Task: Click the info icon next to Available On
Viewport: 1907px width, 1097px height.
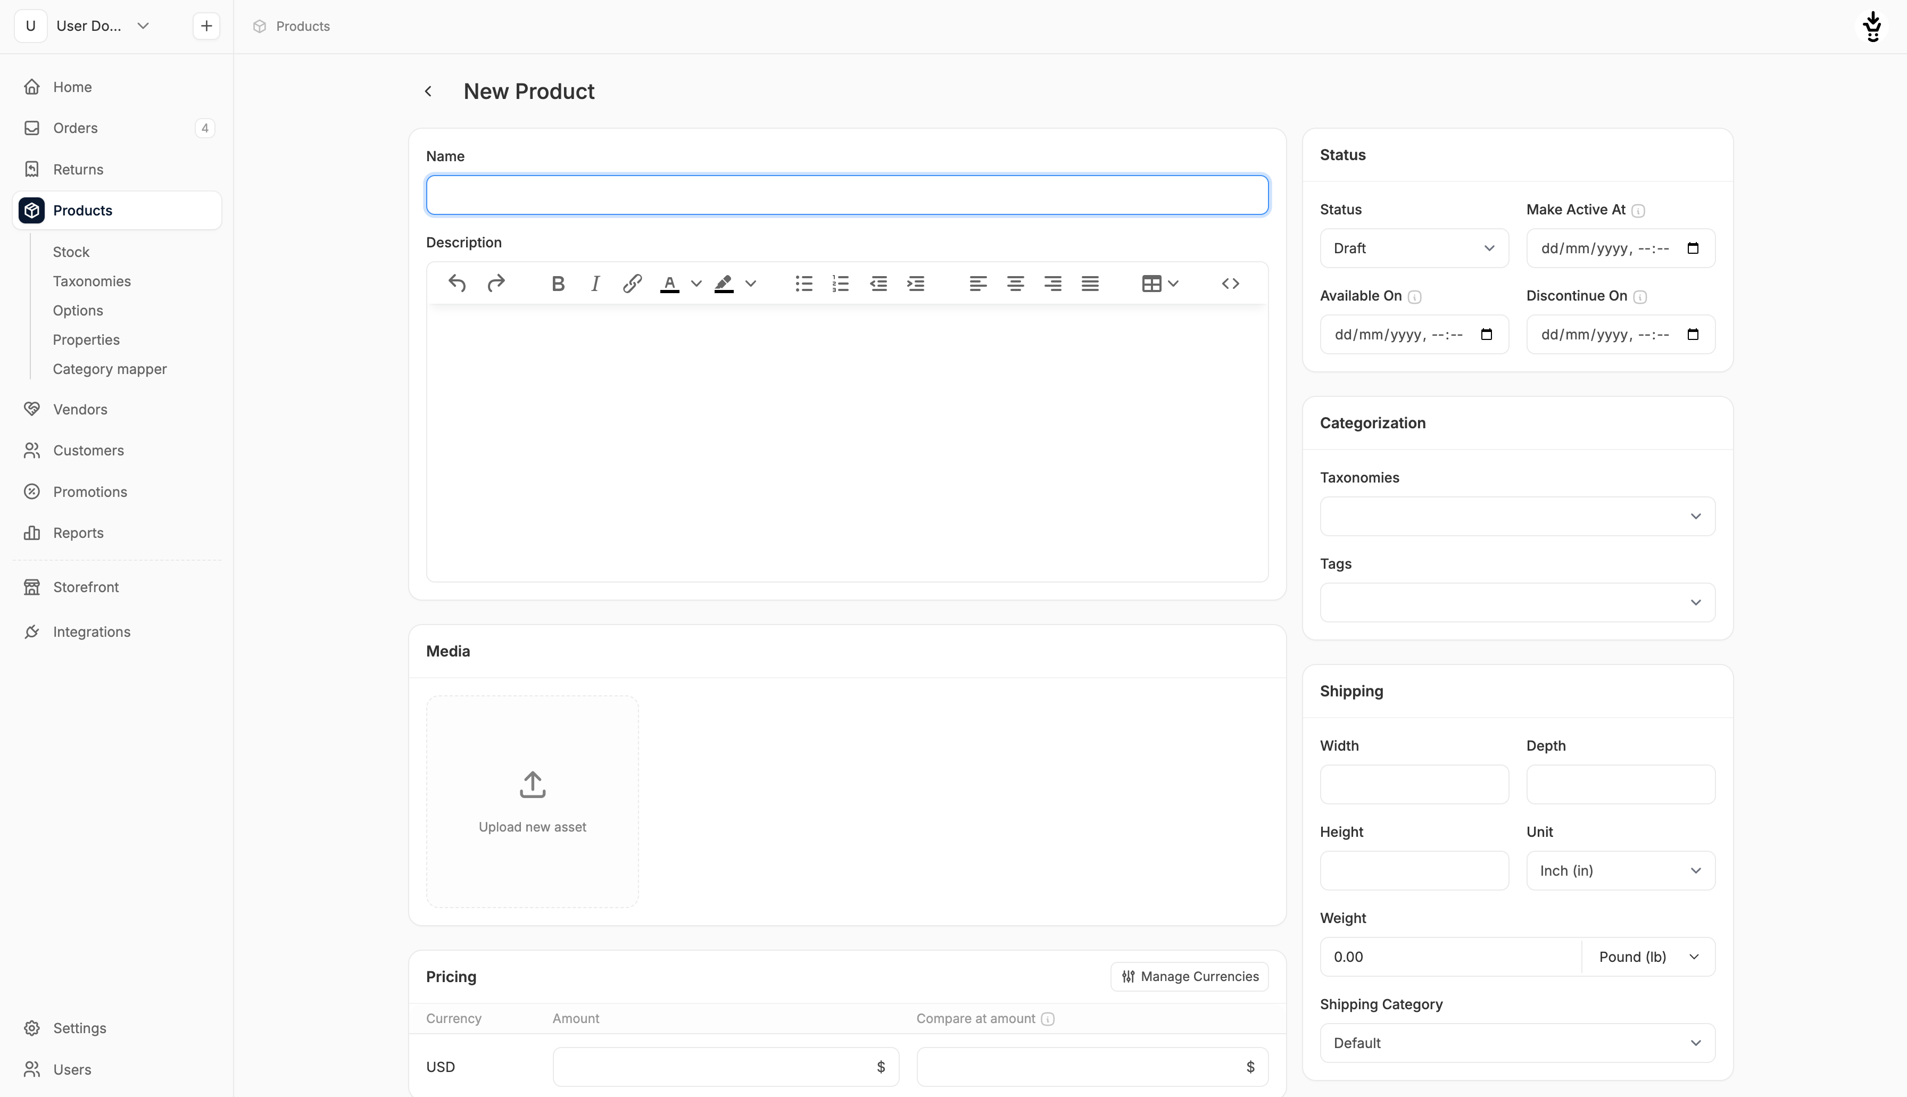Action: pos(1414,297)
